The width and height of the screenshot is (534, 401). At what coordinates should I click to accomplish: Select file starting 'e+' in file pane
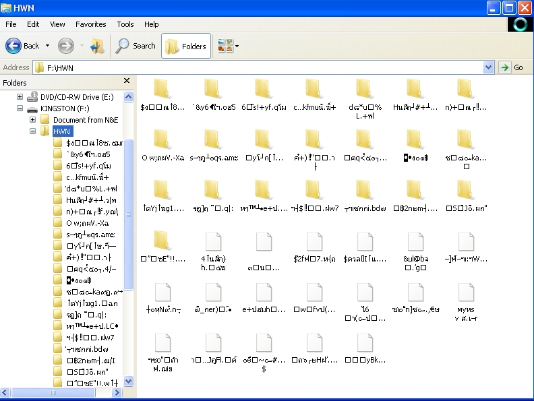click(x=264, y=297)
